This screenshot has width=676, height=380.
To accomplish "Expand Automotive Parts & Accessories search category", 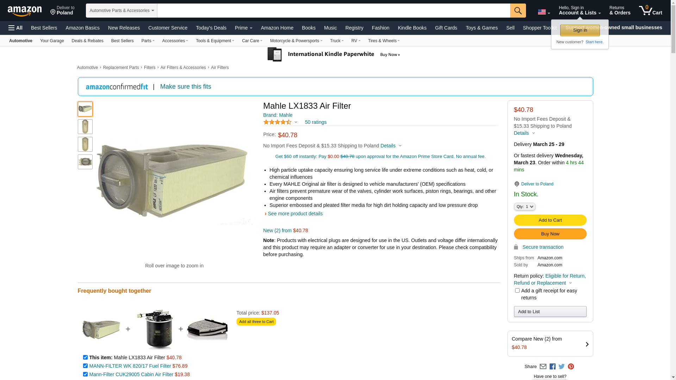I will point(121,11).
